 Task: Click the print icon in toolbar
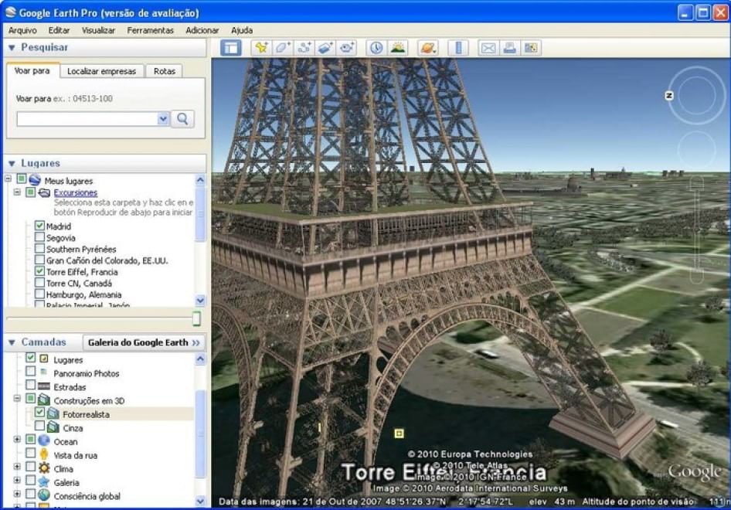click(509, 48)
